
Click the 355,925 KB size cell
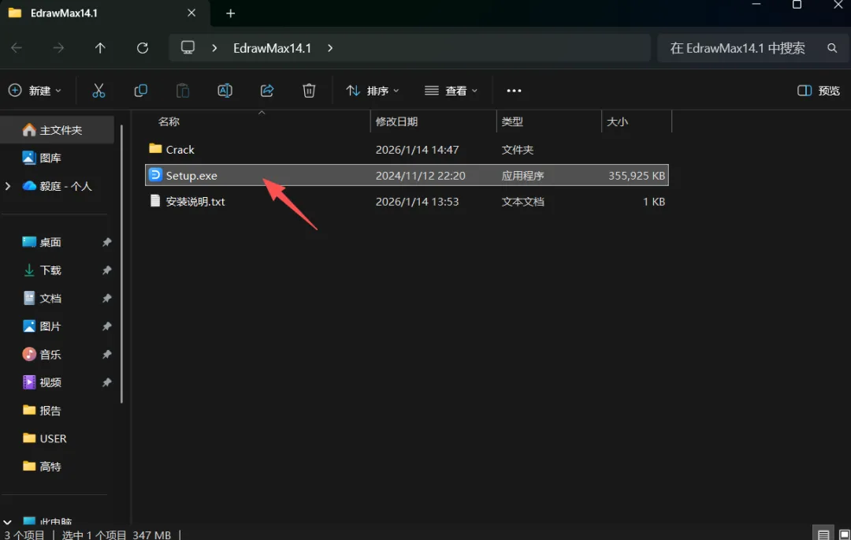tap(636, 176)
